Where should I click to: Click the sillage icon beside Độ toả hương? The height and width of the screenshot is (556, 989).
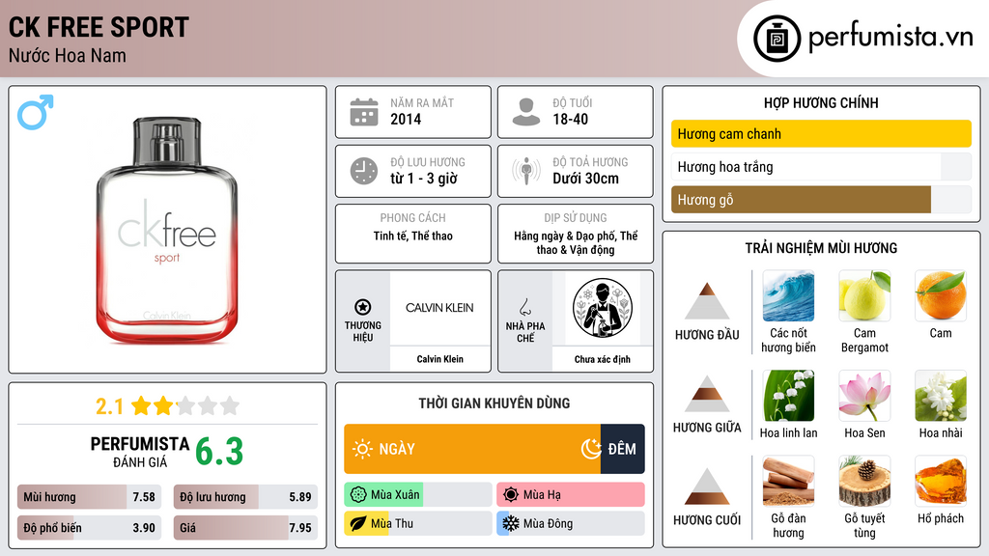point(526,171)
